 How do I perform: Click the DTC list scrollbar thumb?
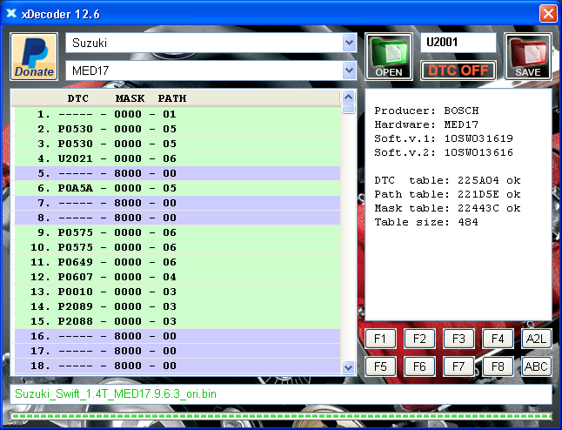(349, 109)
